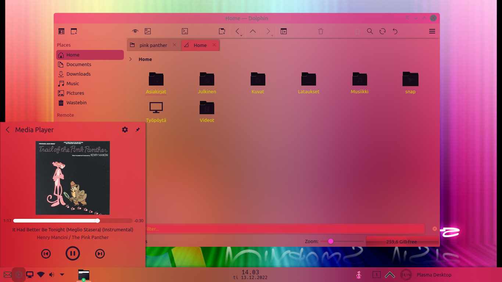
Task: Open Dolphin's hamburger menu
Action: (x=432, y=31)
